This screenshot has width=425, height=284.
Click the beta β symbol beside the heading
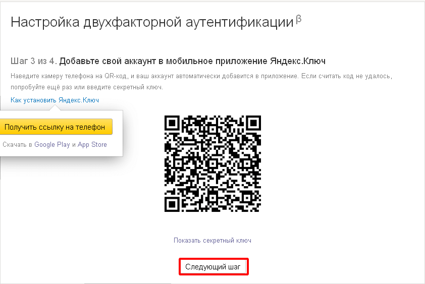(298, 20)
